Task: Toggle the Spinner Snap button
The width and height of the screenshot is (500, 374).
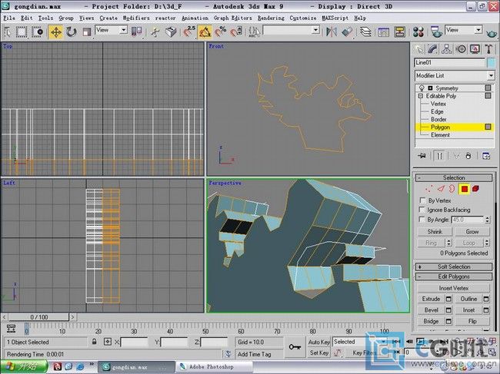Action: pos(236,31)
